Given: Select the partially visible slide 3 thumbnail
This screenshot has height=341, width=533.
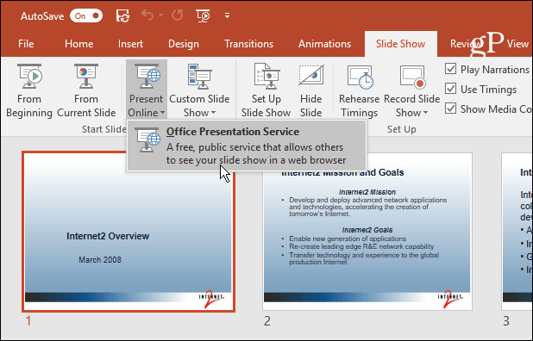Looking at the screenshot, I should tap(517, 232).
